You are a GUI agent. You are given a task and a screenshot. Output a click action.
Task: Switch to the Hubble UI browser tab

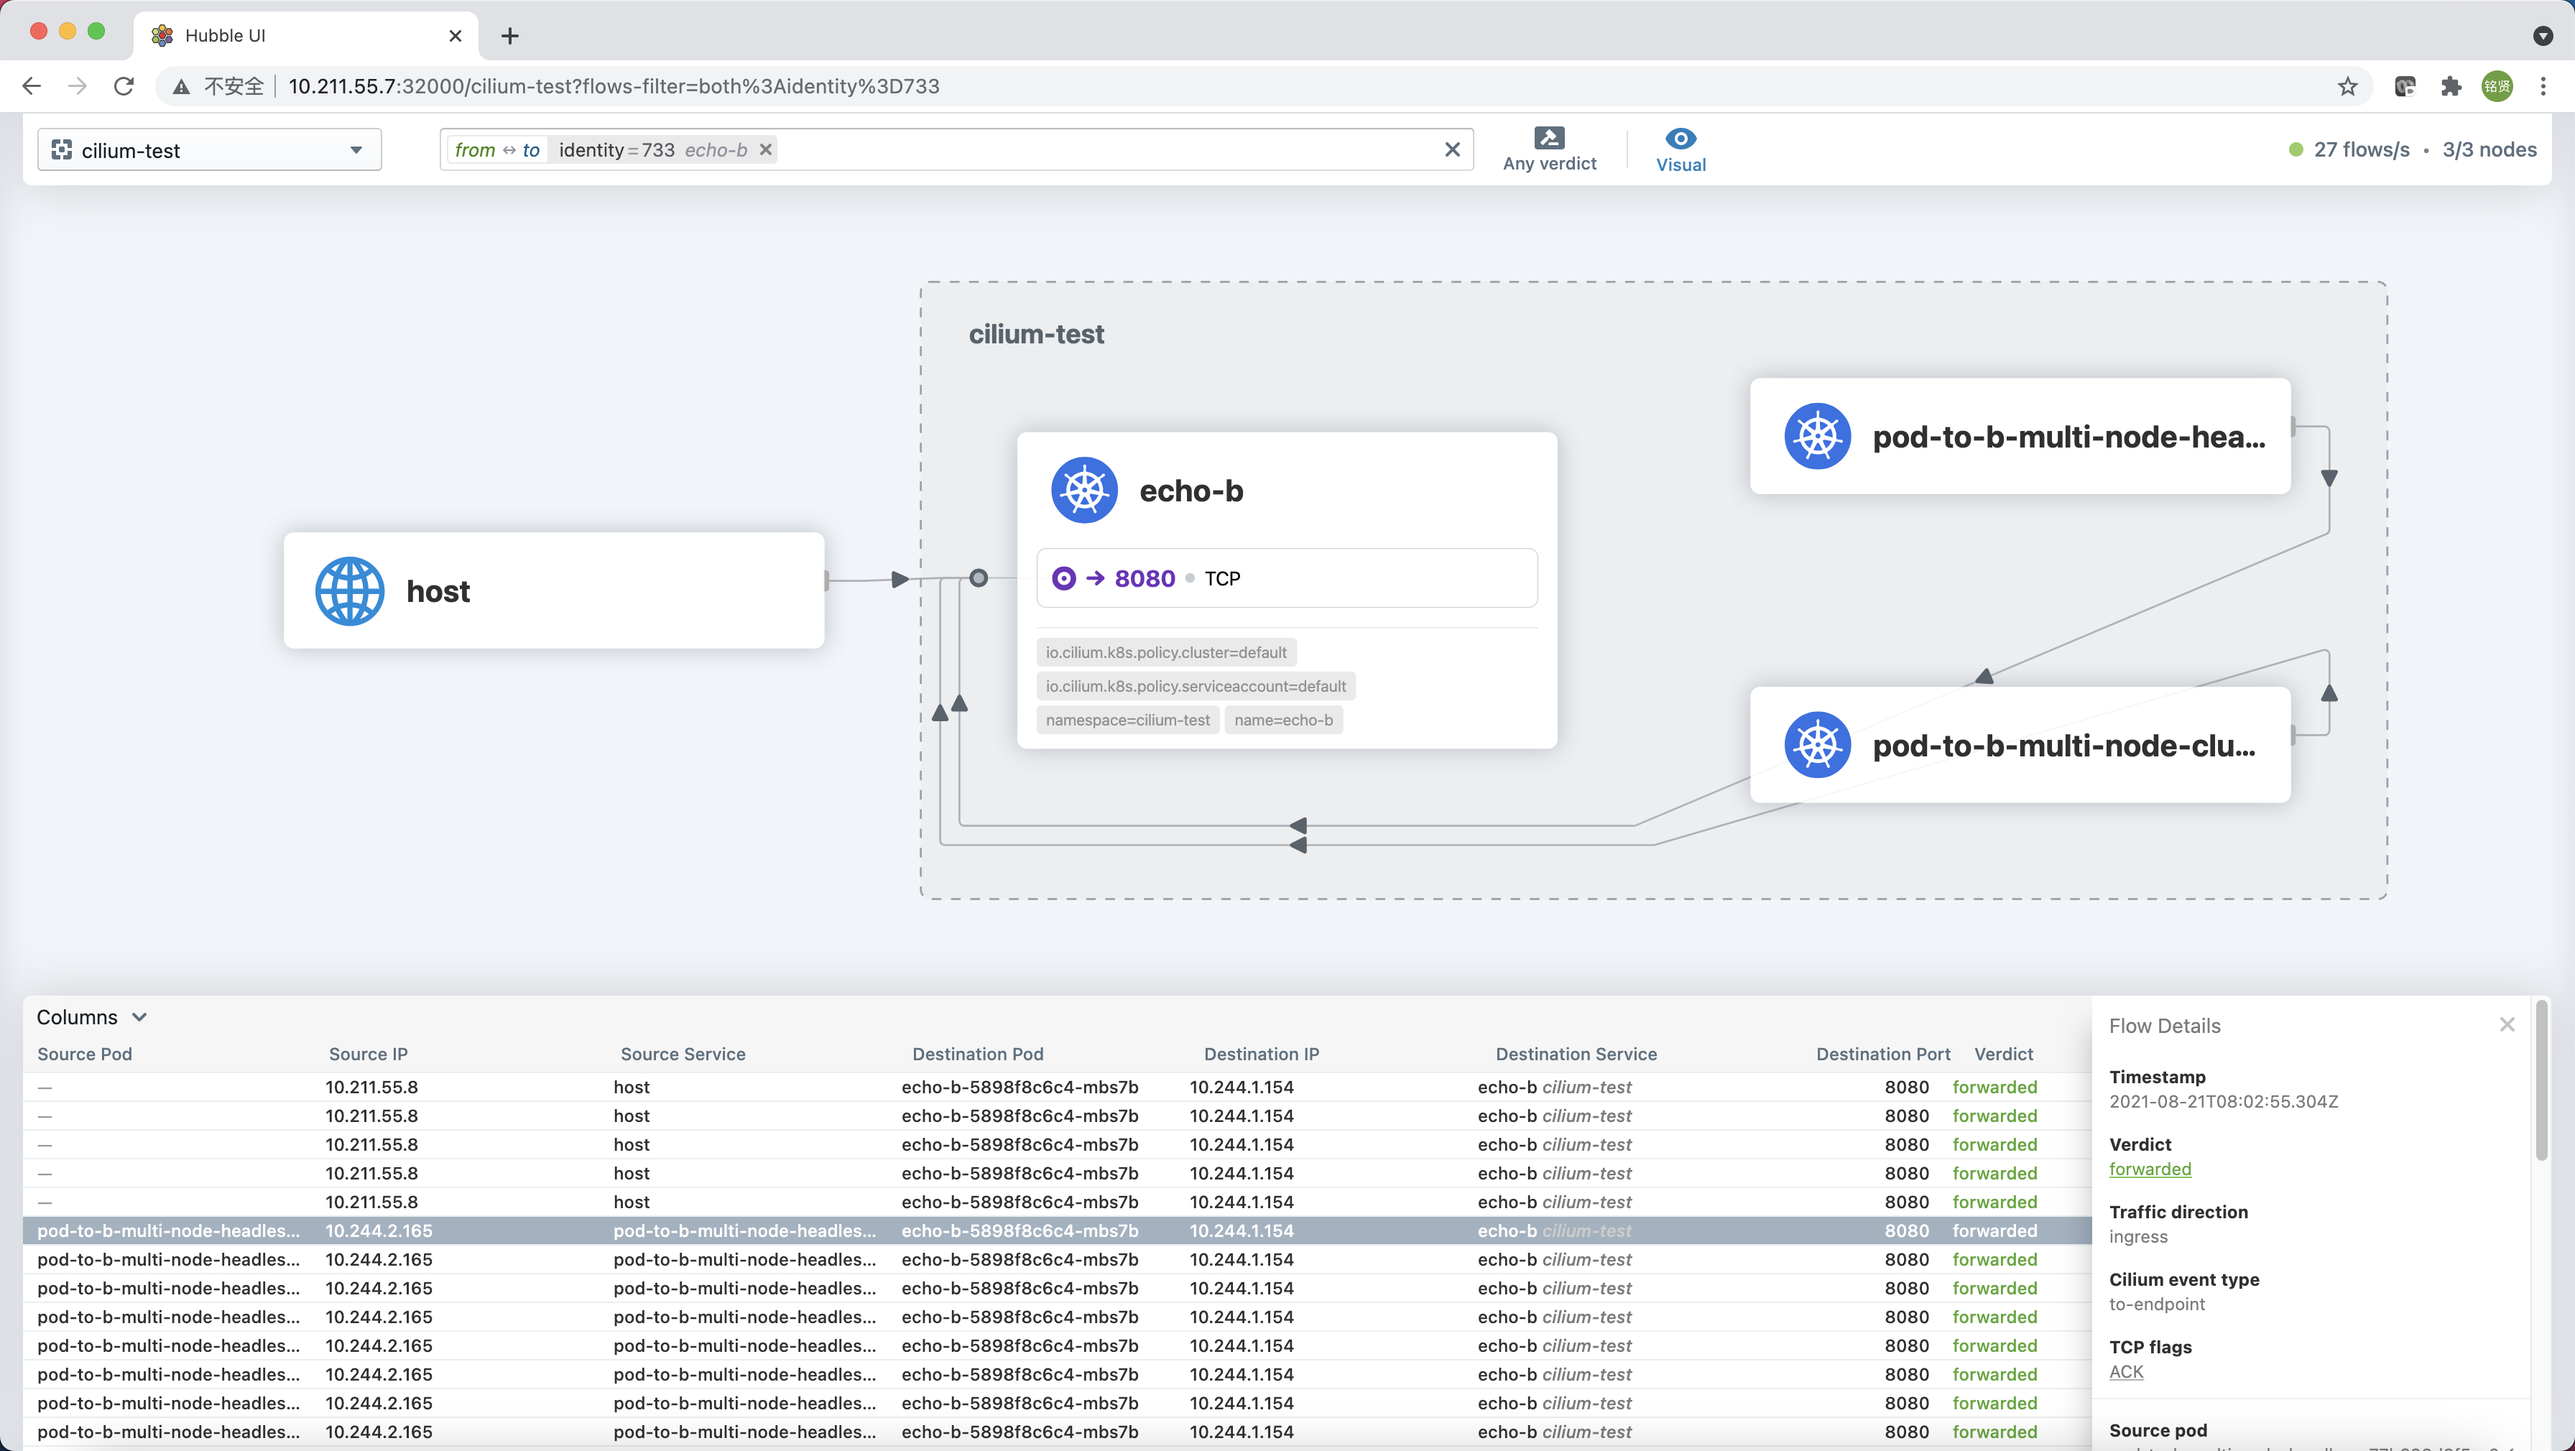click(225, 35)
